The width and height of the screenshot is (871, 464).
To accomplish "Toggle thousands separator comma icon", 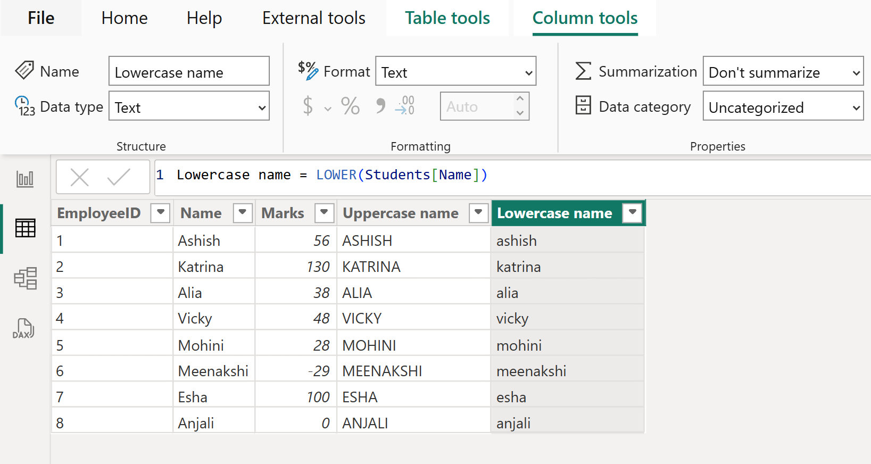I will point(380,106).
